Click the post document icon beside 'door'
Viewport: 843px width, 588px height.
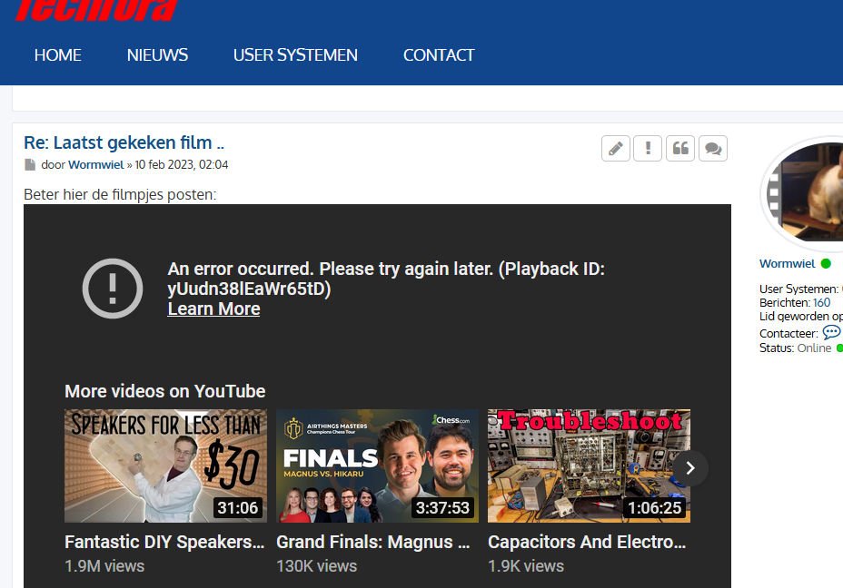(x=30, y=165)
